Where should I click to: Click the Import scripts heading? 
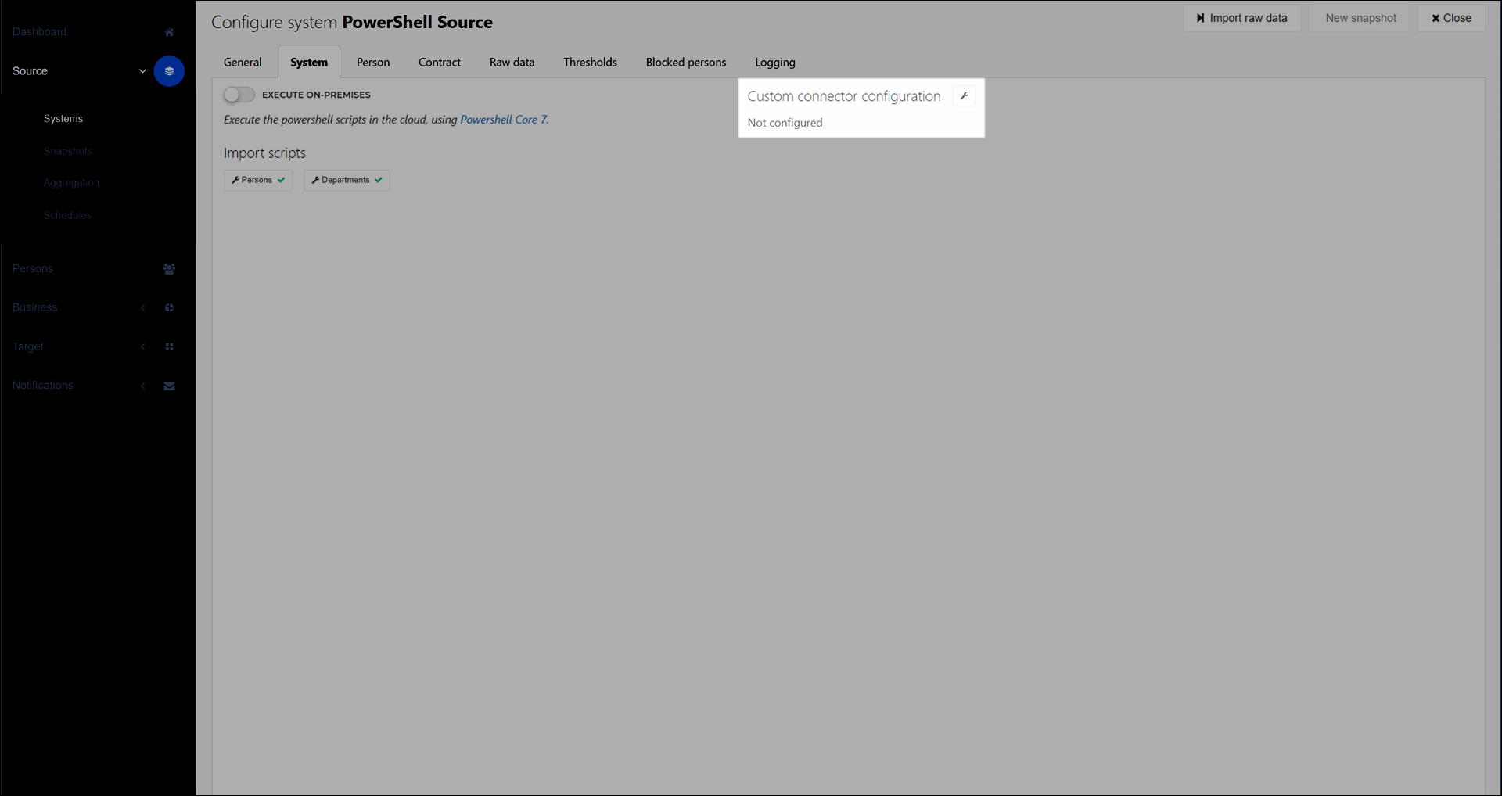(264, 153)
